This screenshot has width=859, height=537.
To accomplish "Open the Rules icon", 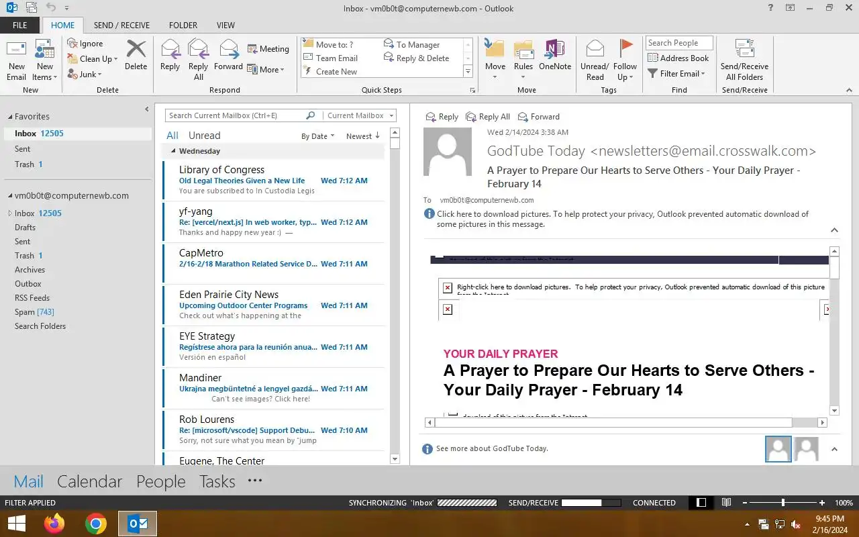I will coord(523,49).
